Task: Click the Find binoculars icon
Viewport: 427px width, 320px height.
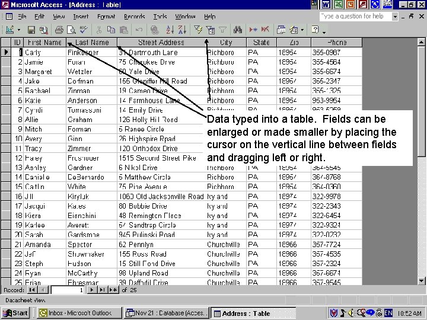Action: pos(238,30)
